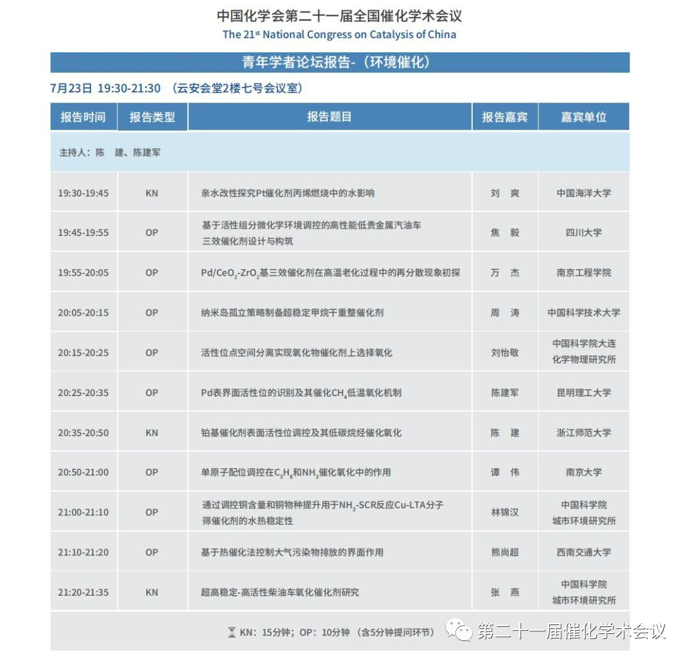Select time cell 21:20-21:35
The height and width of the screenshot is (662, 689).
point(83,592)
